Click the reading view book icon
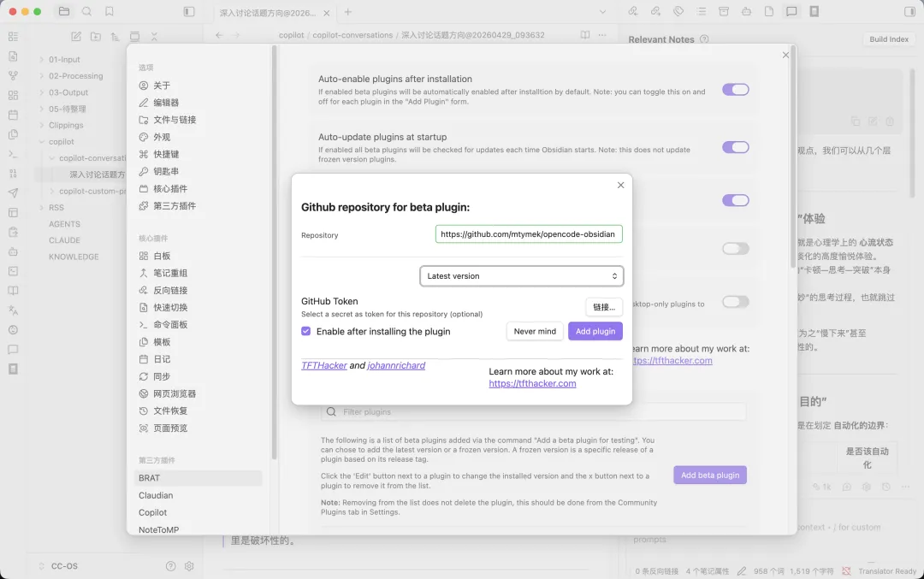 (585, 35)
